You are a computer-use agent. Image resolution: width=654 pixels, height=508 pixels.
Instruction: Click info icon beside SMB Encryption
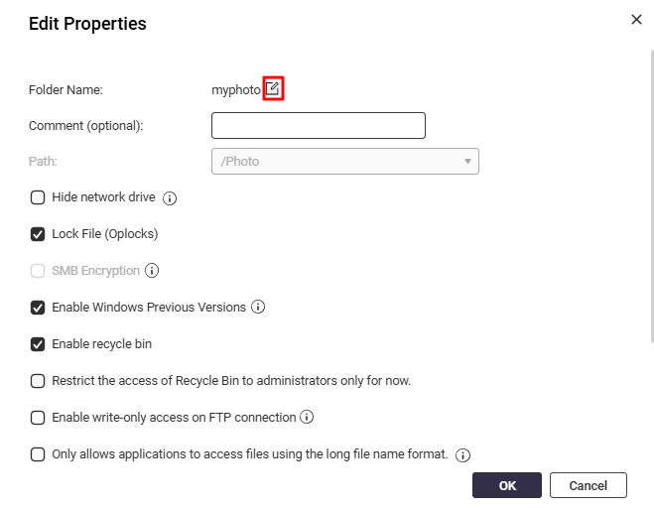pyautogui.click(x=152, y=271)
